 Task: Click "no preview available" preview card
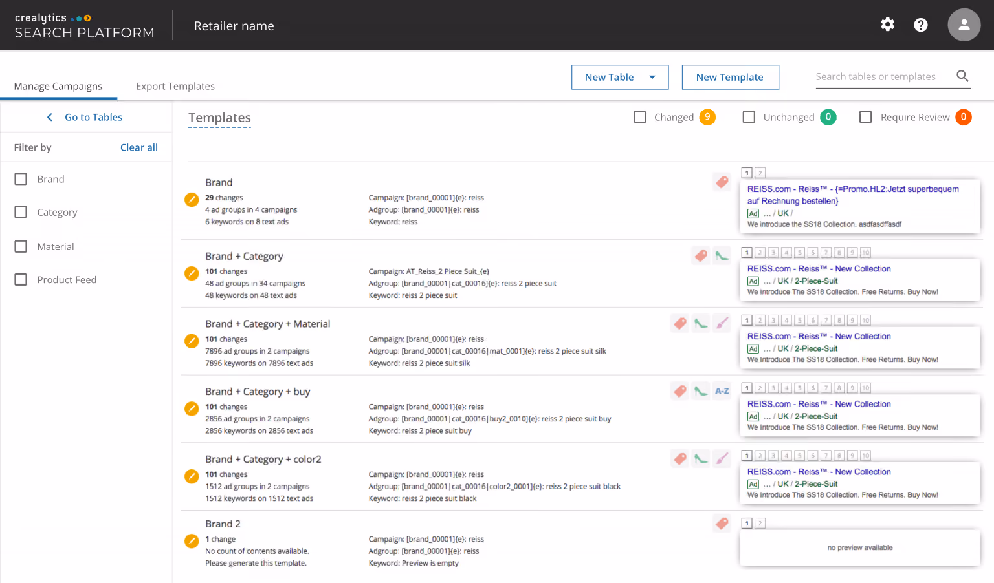pos(860,547)
